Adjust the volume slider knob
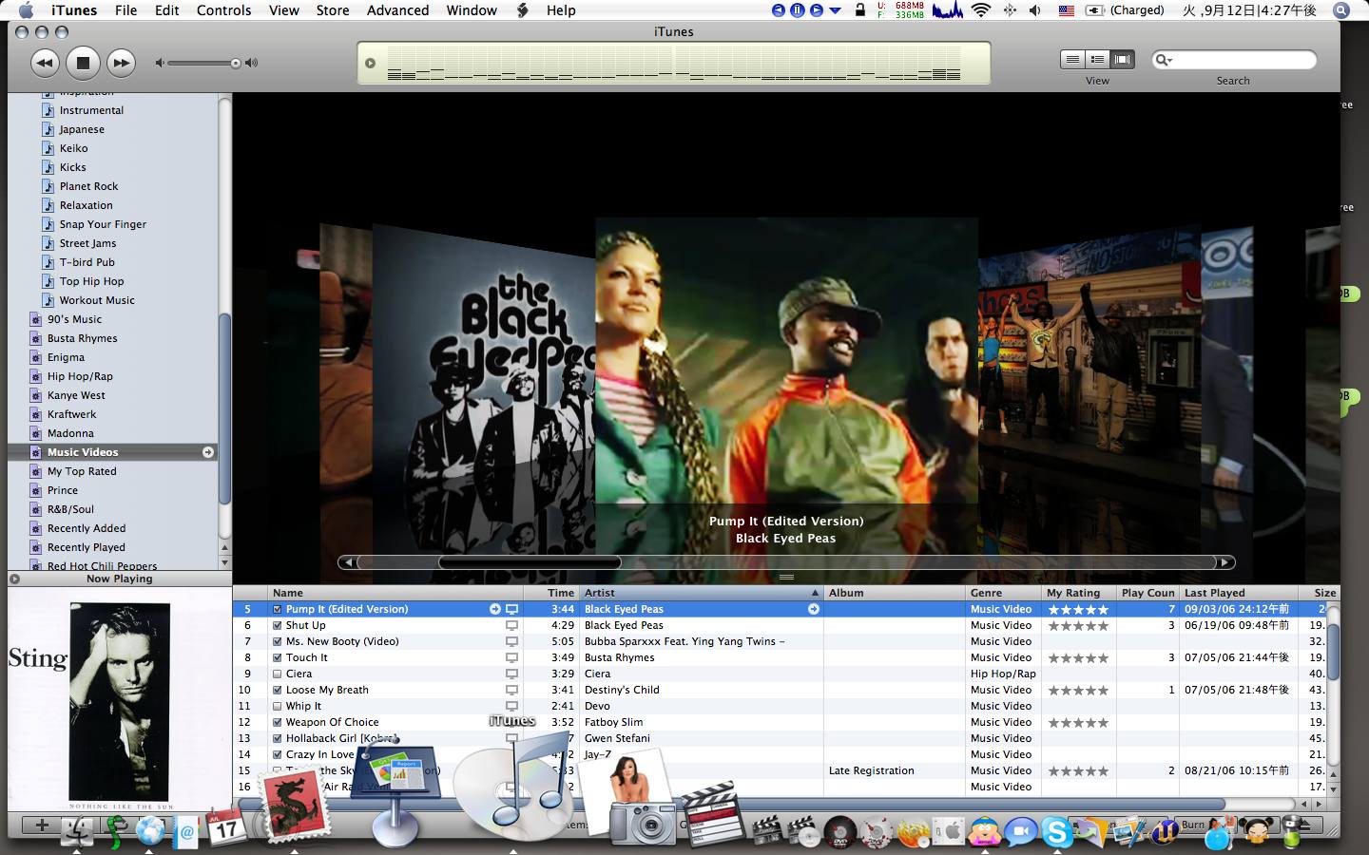This screenshot has width=1369, height=855. (x=236, y=64)
